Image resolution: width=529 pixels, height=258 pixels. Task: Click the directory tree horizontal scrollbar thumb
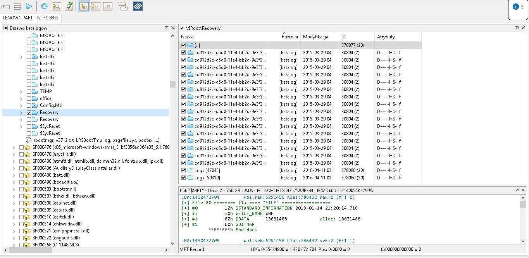click(x=31, y=250)
